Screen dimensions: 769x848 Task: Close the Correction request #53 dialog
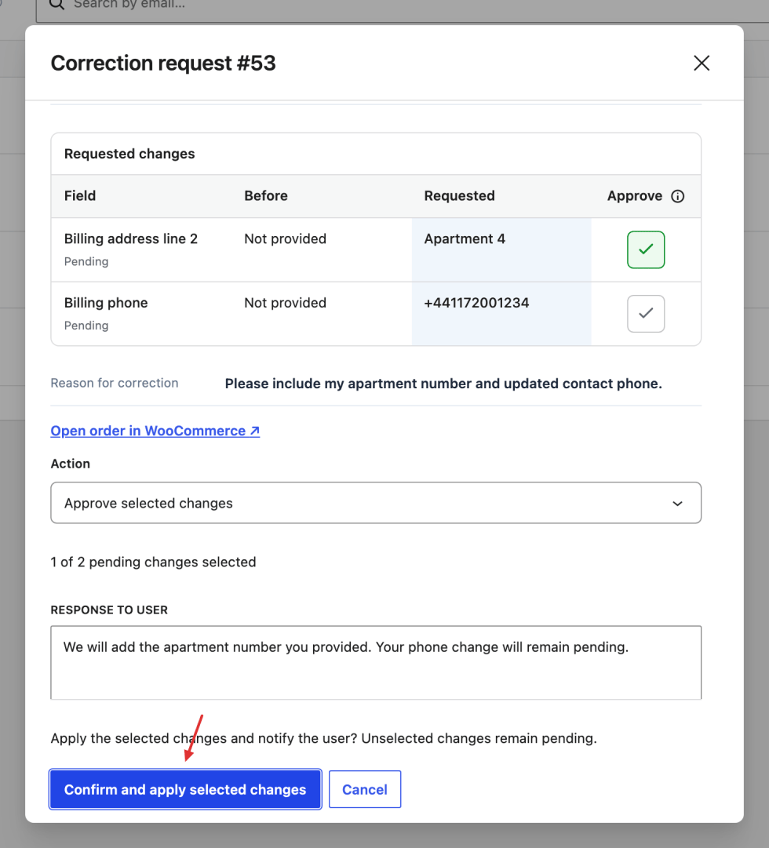pos(702,64)
